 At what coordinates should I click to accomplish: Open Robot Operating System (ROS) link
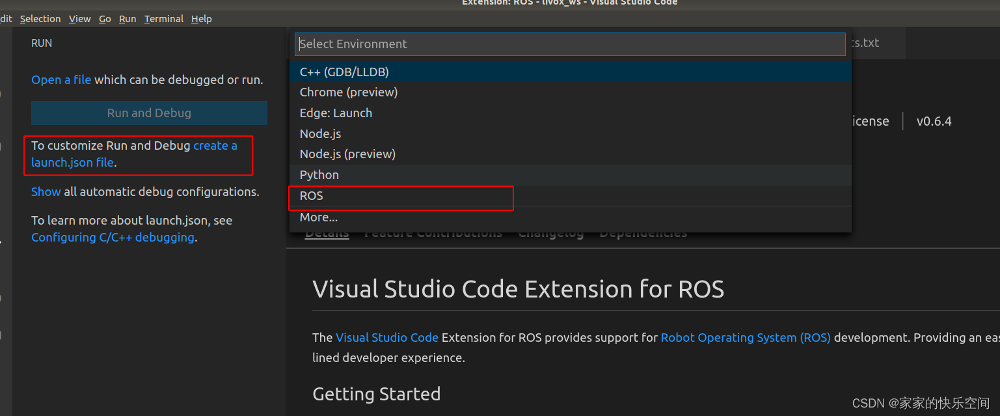(x=746, y=338)
